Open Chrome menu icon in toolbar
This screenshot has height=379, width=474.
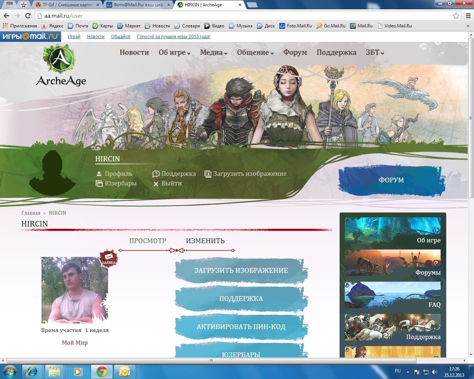(468, 16)
